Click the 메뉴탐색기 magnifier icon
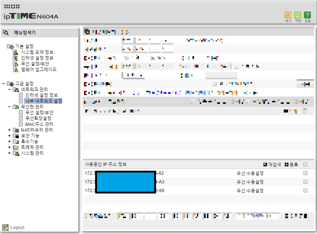 tap(6, 33)
